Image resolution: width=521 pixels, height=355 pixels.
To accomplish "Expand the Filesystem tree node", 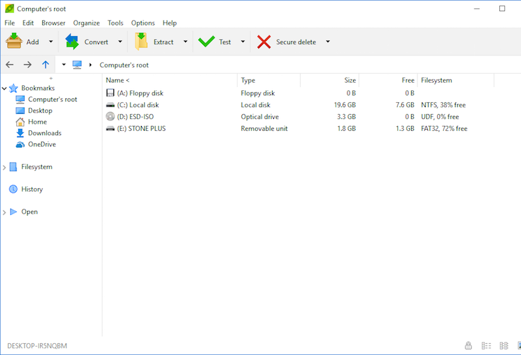I will click(4, 168).
